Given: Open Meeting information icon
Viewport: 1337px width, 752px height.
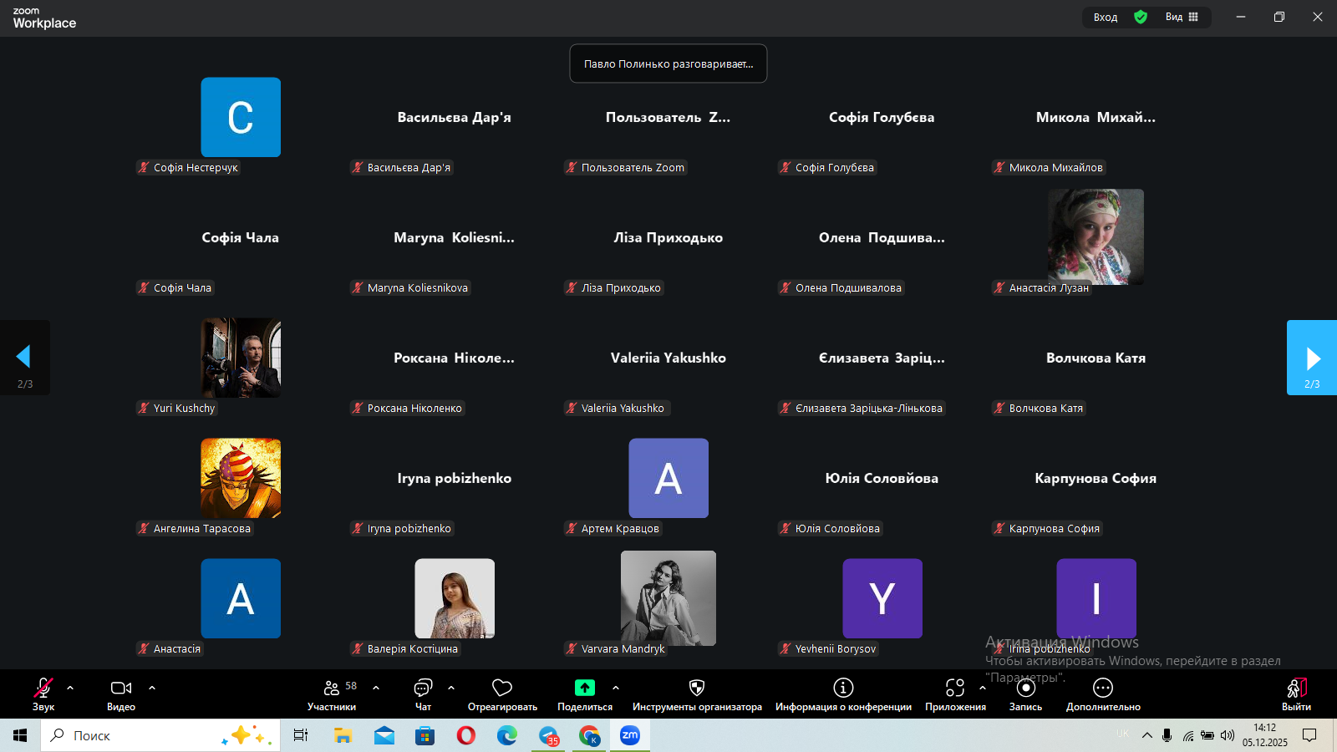Looking at the screenshot, I should 843,688.
